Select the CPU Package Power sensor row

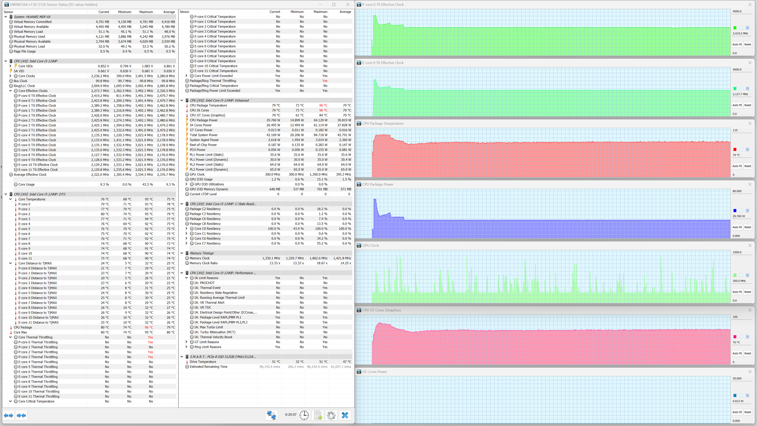point(204,120)
